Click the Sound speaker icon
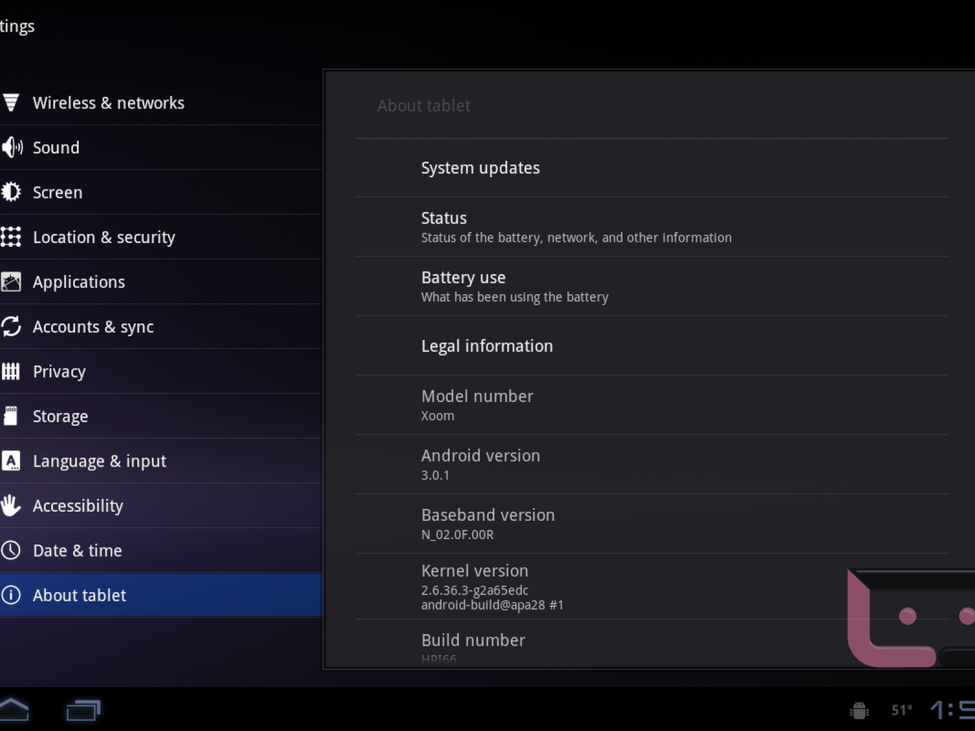 [x=12, y=147]
